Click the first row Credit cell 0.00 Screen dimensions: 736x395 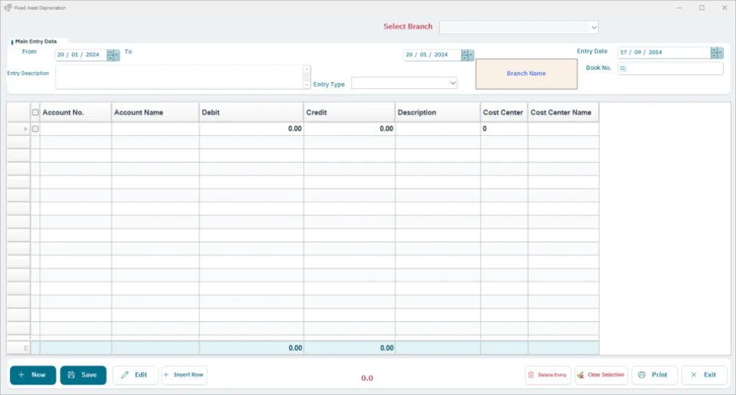(350, 129)
